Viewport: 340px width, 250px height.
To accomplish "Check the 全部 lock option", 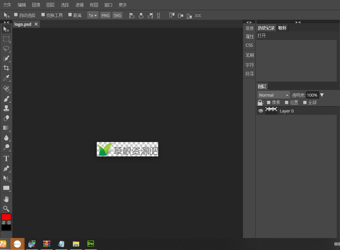I will click(x=305, y=102).
